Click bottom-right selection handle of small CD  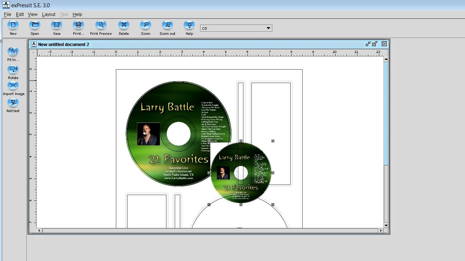[273, 204]
